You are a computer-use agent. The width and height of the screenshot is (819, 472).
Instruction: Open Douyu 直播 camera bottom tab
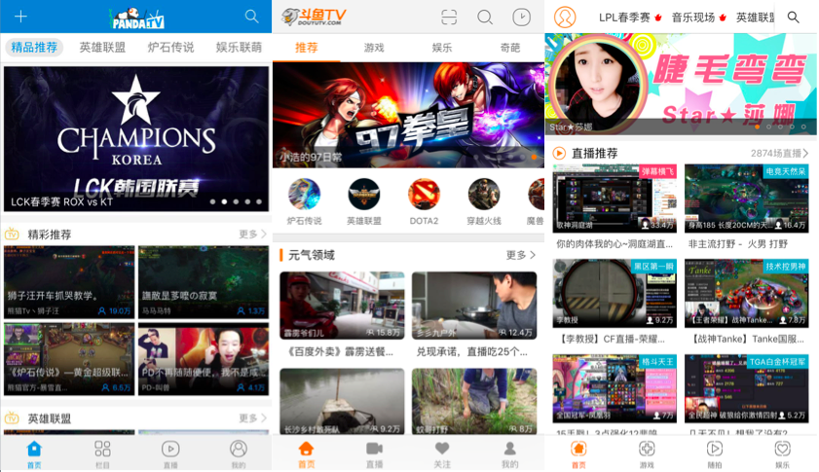(374, 454)
